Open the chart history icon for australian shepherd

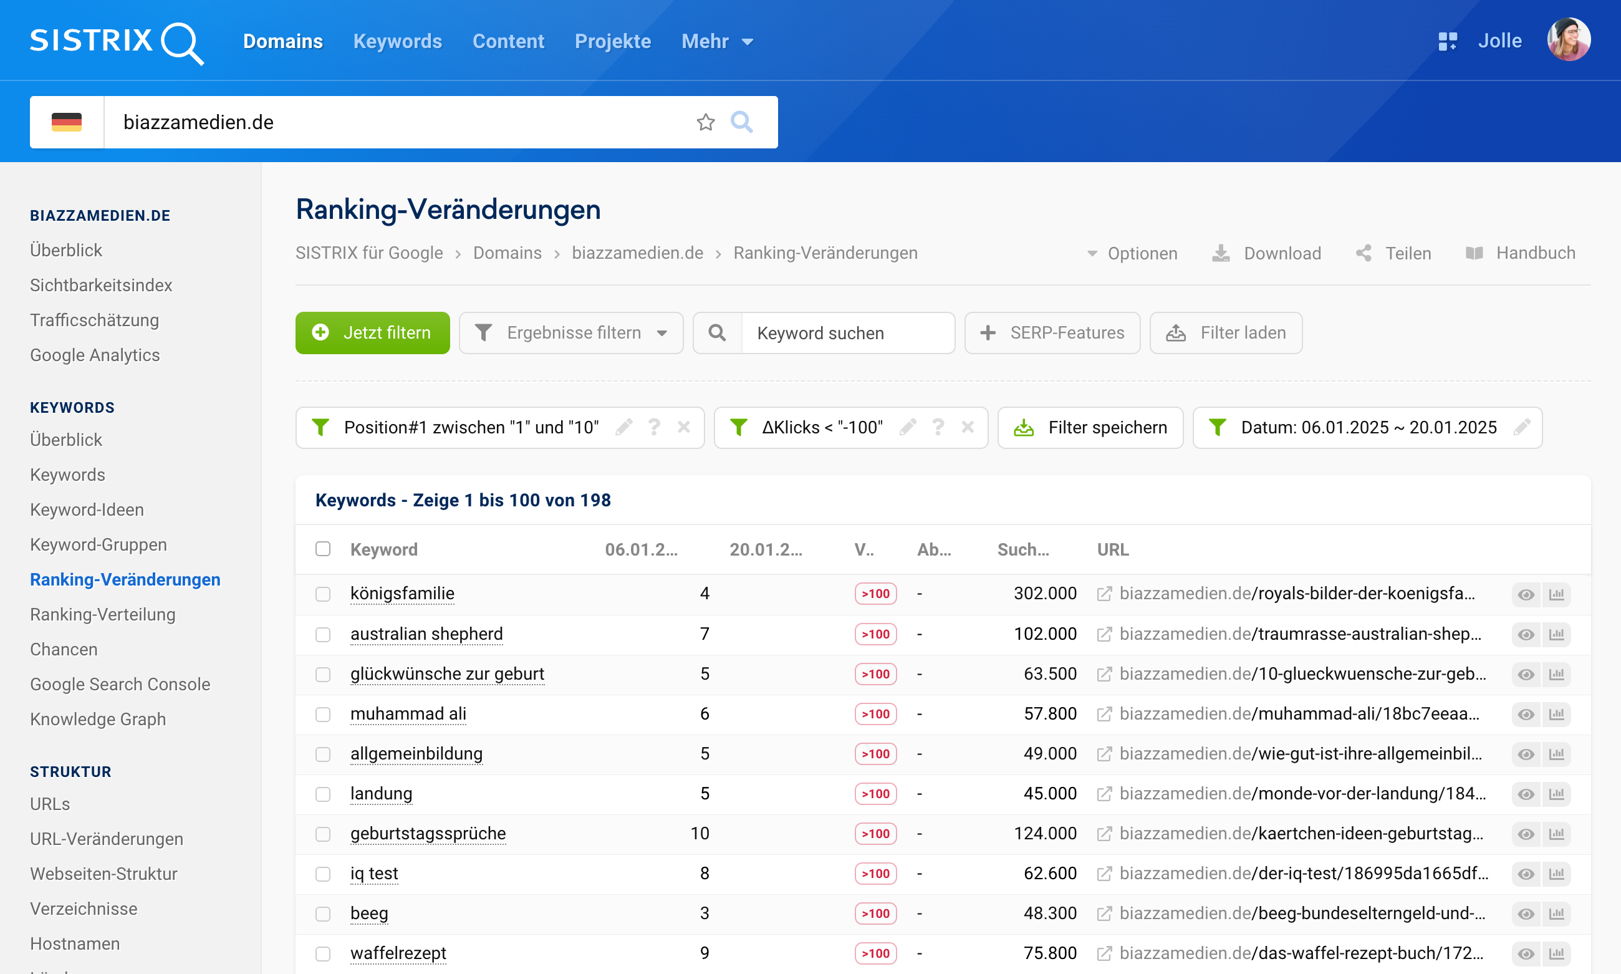pyautogui.click(x=1558, y=634)
